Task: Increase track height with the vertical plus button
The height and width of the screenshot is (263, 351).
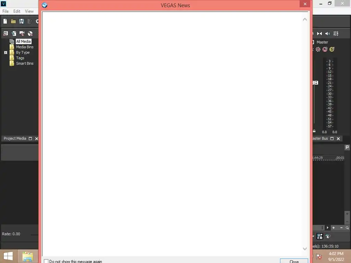Action: [347, 214]
